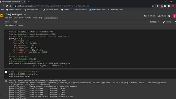Open the shield extension icon
Image resolution: width=176 pixels, height=99 pixels.
158,6
